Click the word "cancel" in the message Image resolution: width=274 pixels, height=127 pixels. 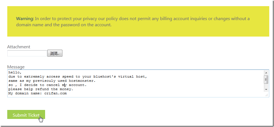pyautogui.click(x=53, y=85)
